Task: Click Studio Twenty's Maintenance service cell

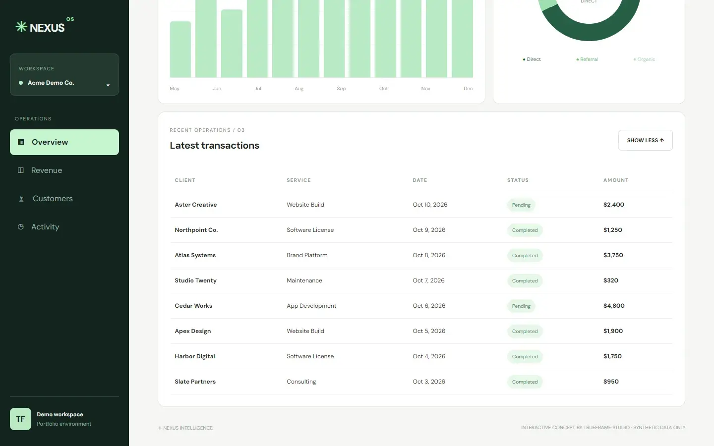Action: tap(304, 280)
